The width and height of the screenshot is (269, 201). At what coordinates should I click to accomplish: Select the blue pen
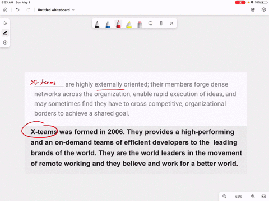coord(108,25)
